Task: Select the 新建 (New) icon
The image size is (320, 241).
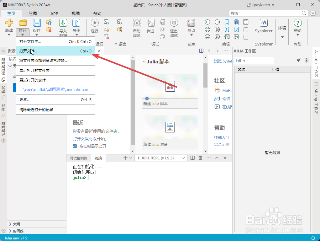Action: tap(9, 24)
